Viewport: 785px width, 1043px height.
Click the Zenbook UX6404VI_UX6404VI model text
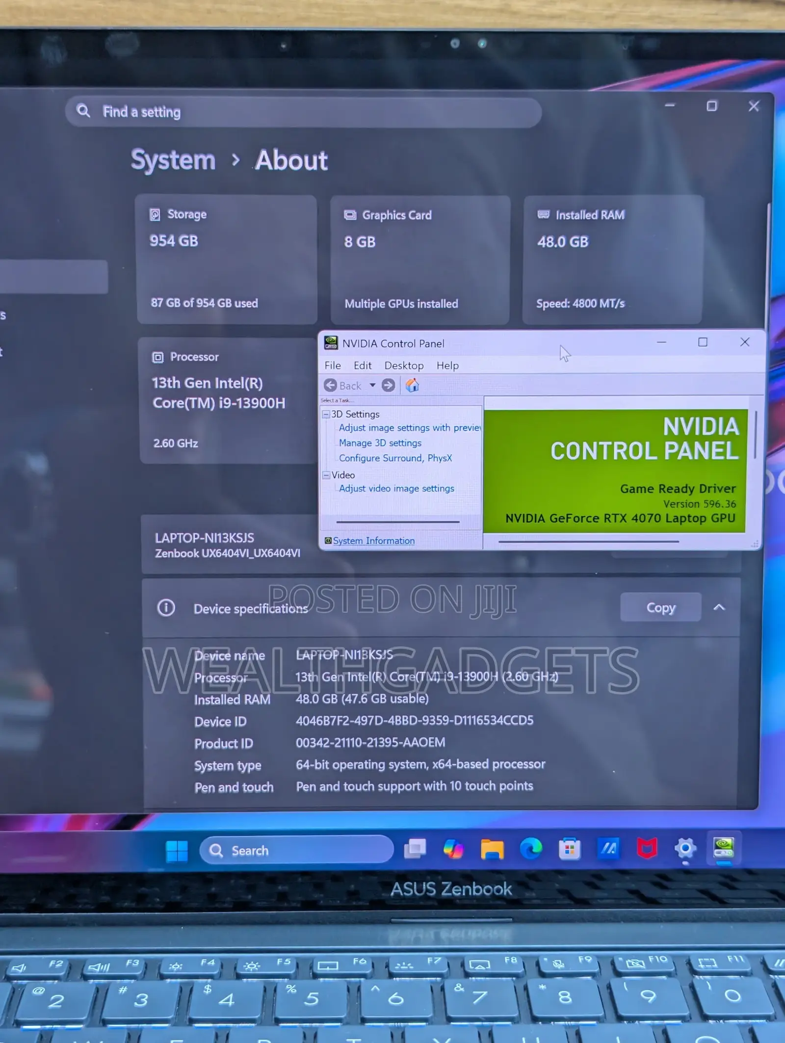[228, 553]
